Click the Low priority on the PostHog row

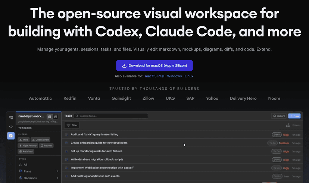(286, 176)
